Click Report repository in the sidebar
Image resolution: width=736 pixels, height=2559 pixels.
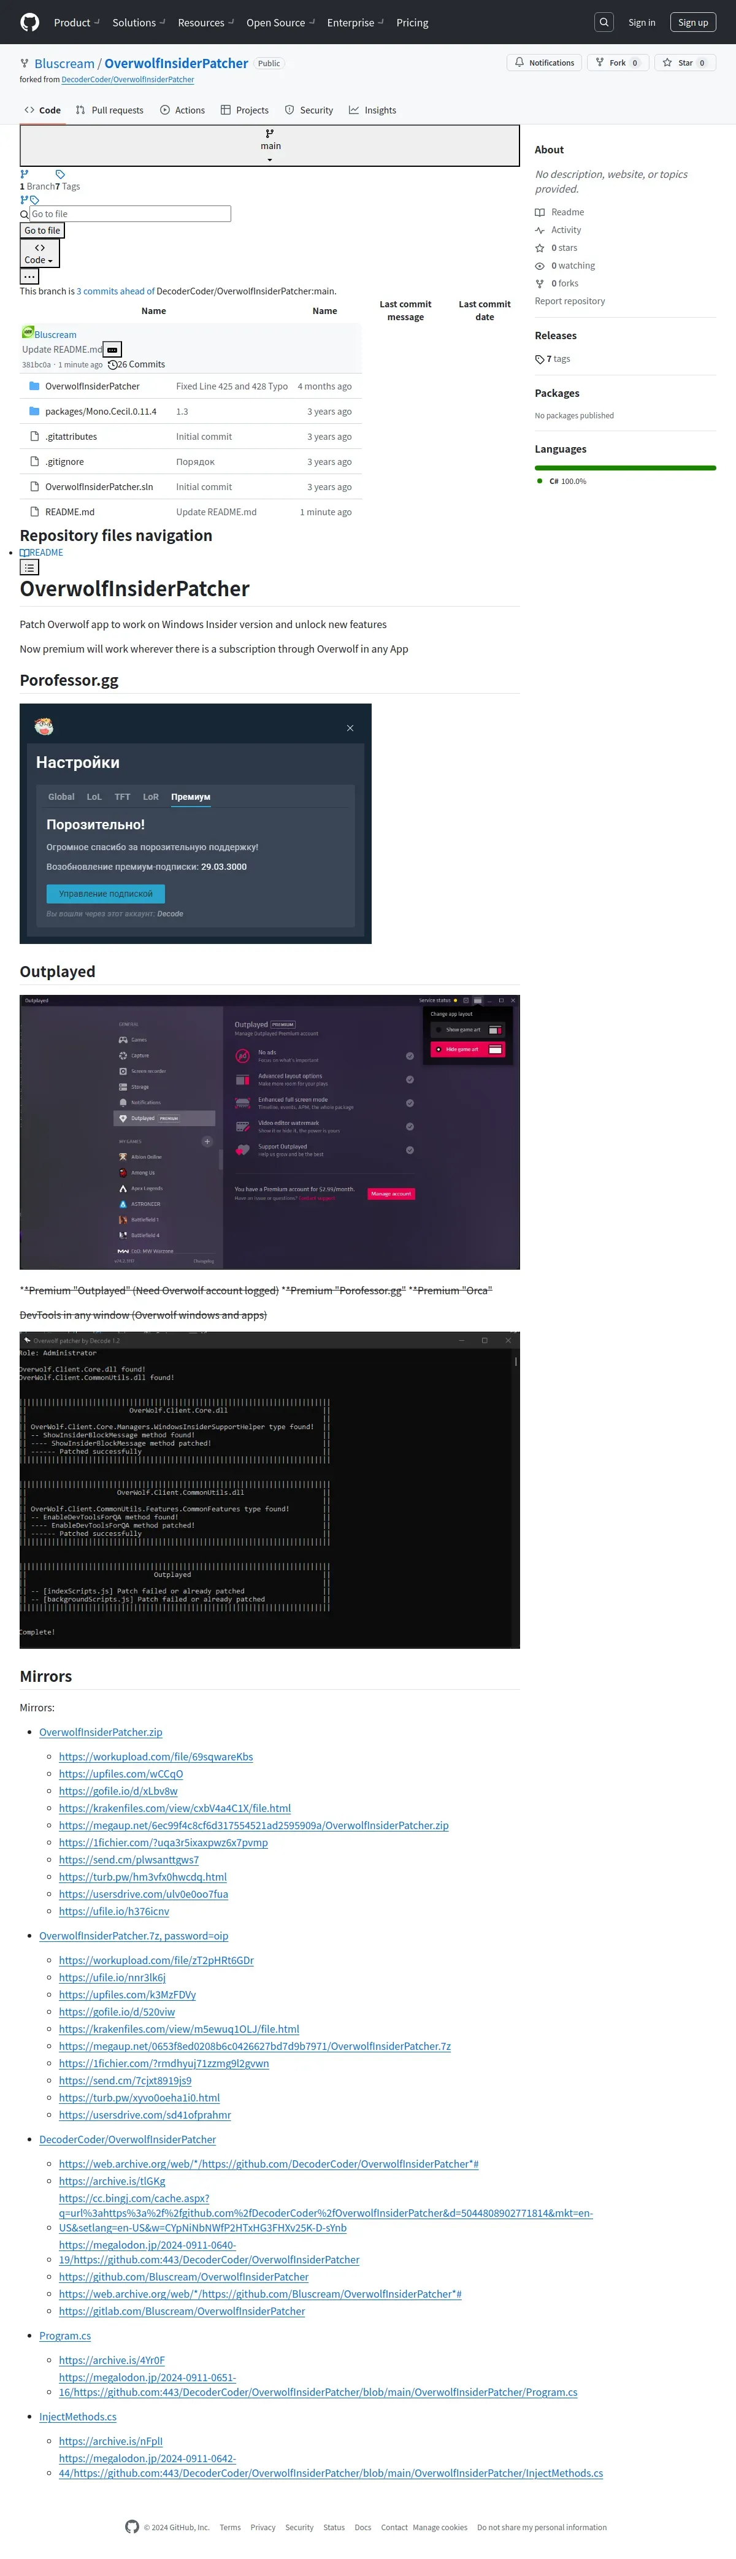[x=570, y=301]
